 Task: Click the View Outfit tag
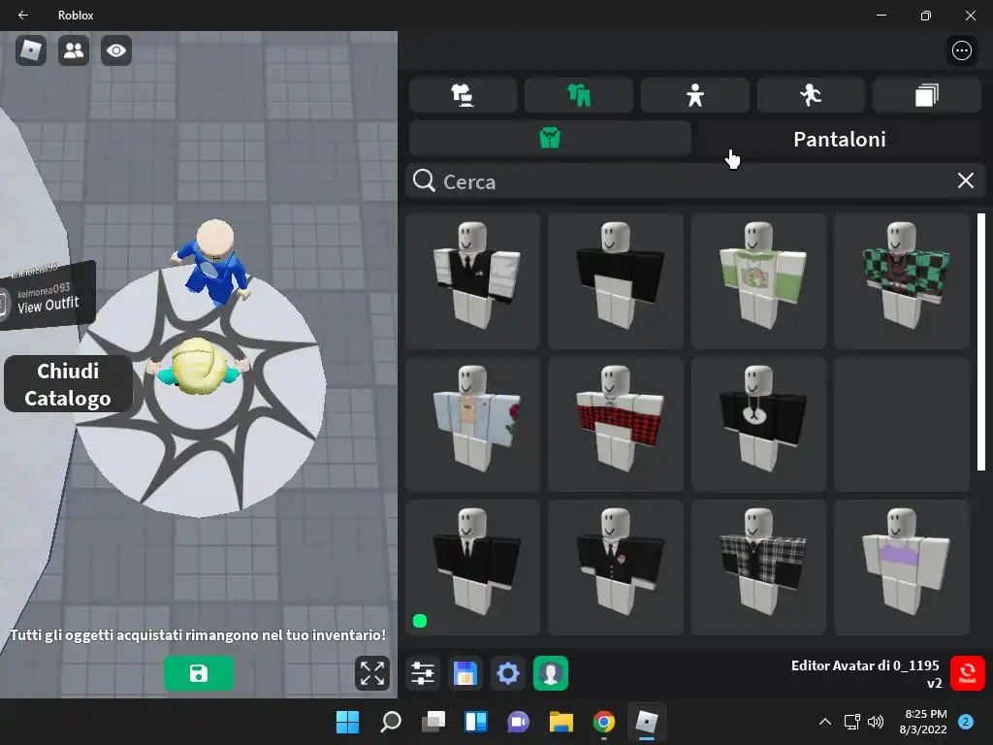point(48,298)
